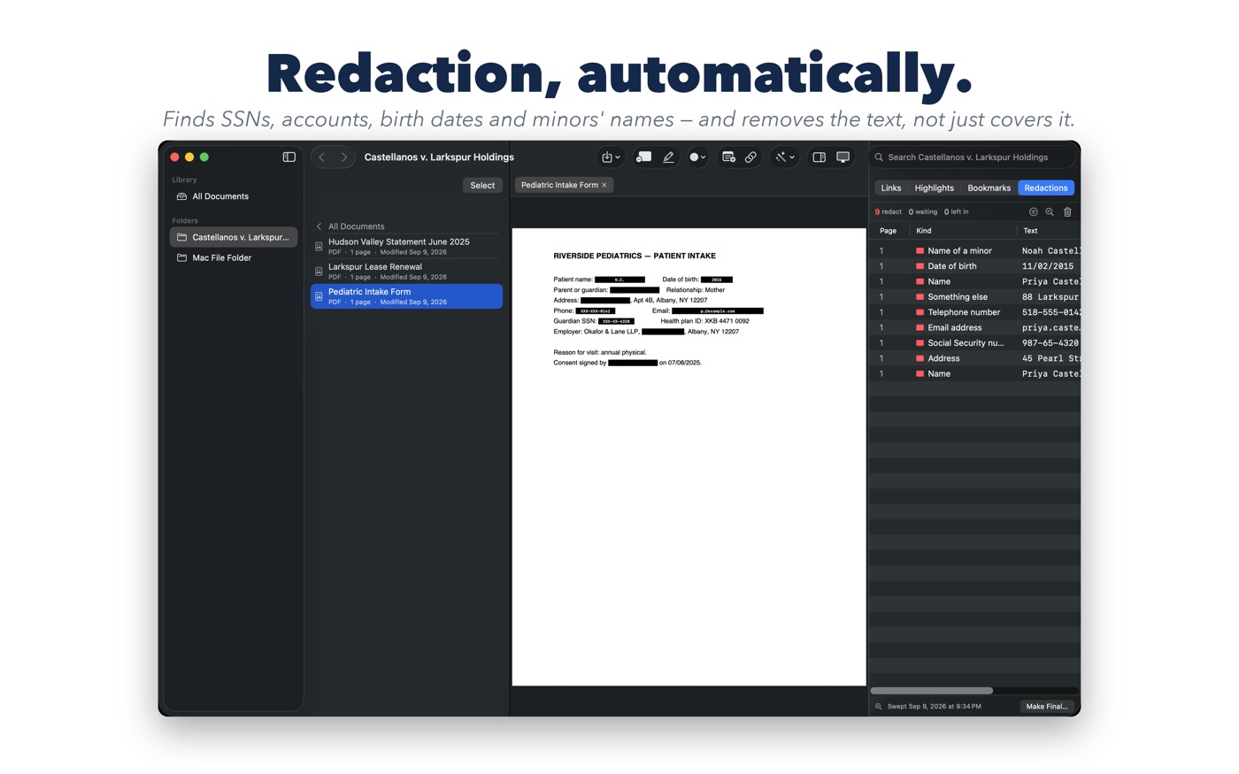Click the search magnifier icon in search field
The image size is (1239, 774).
(x=879, y=157)
